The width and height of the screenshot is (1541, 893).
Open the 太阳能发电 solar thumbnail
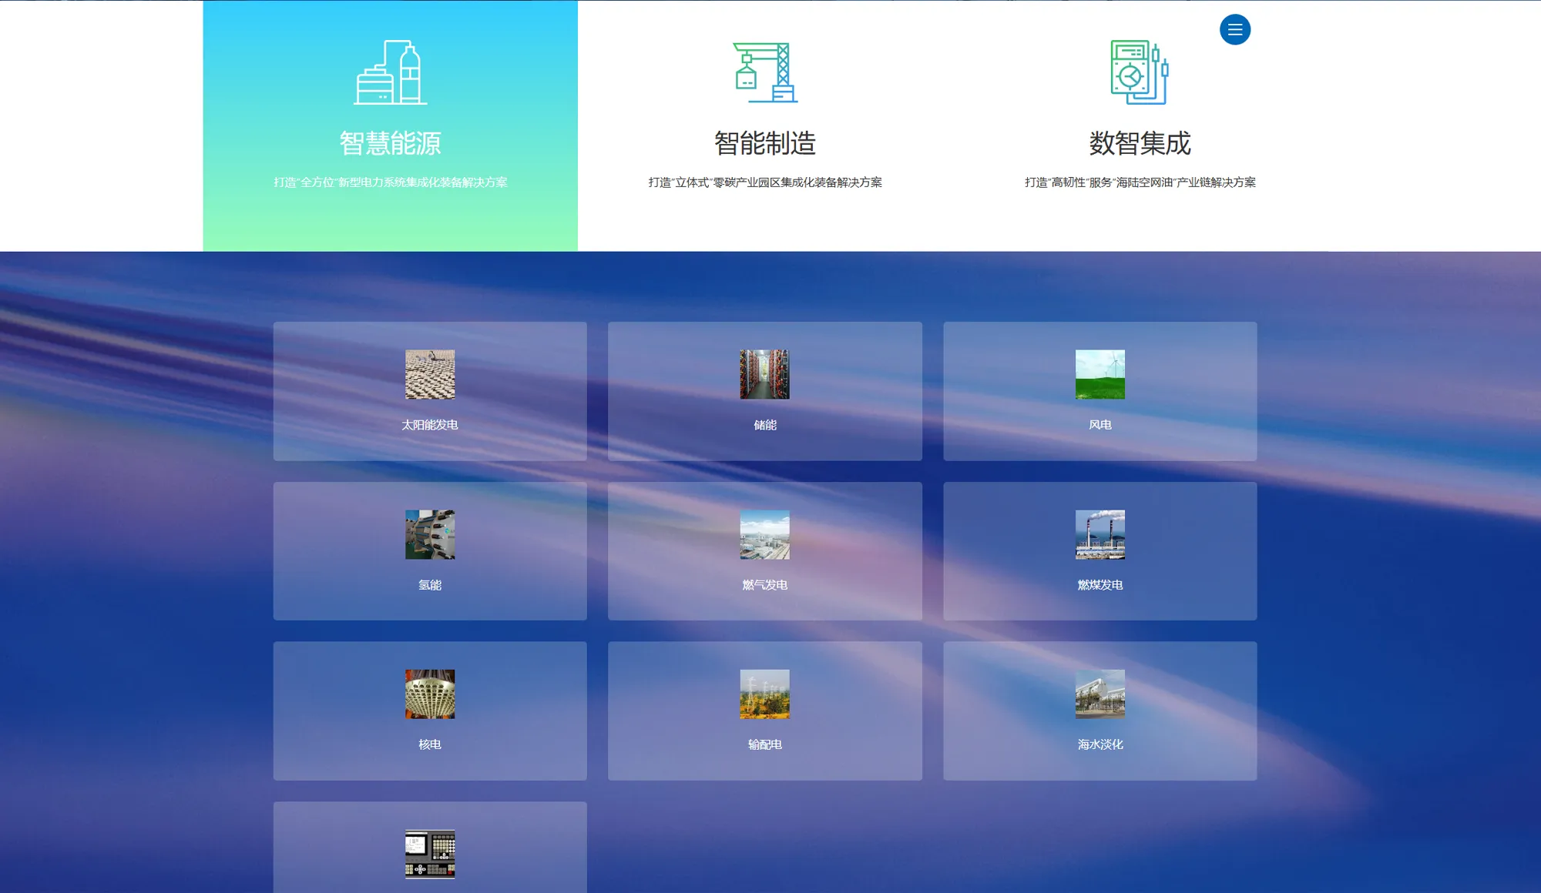pyautogui.click(x=430, y=375)
